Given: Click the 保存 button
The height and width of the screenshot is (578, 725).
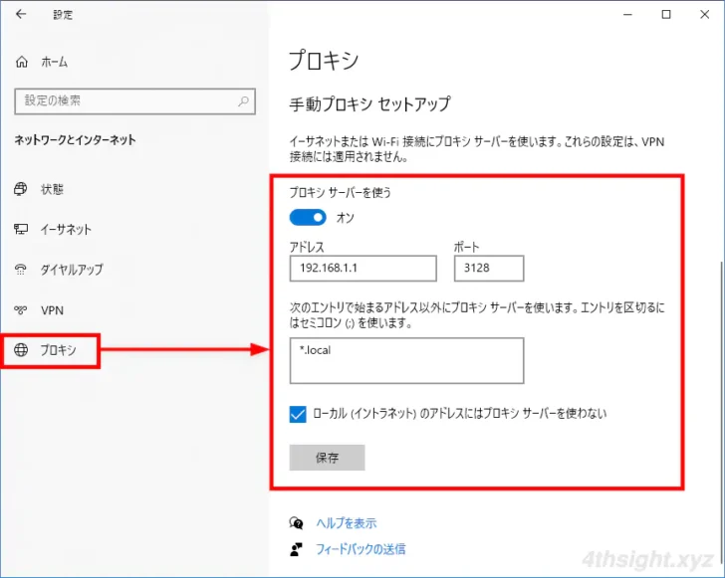Looking at the screenshot, I should click(327, 458).
